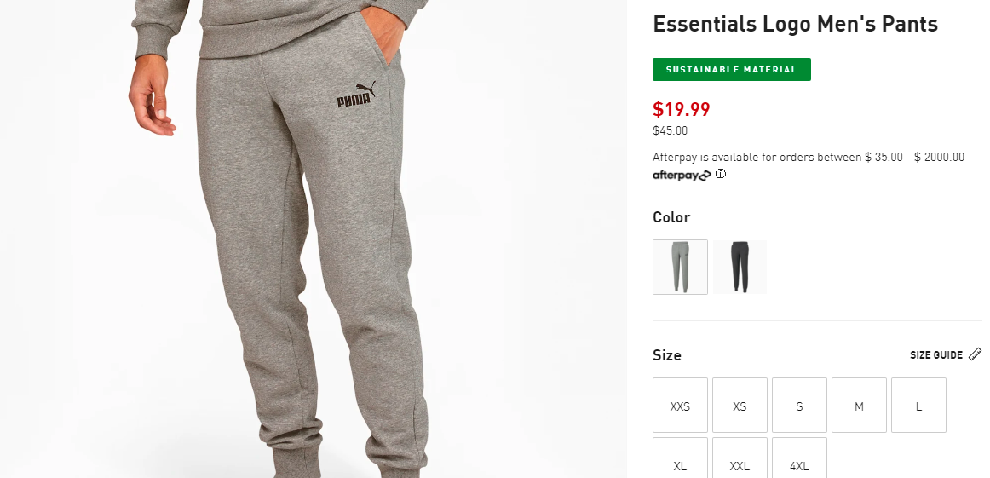Click the Essentials Logo Men's Pants title

tap(796, 24)
